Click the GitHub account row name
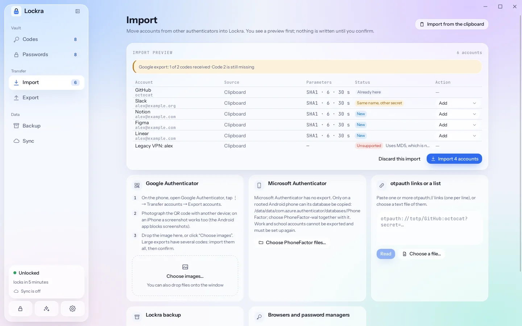The width and height of the screenshot is (522, 326). tap(143, 90)
